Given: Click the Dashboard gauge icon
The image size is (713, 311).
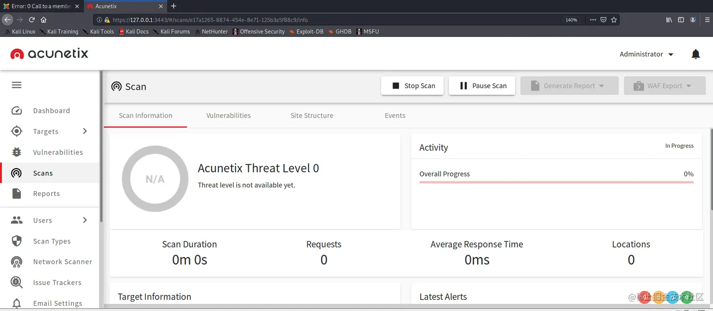Looking at the screenshot, I should tap(17, 111).
